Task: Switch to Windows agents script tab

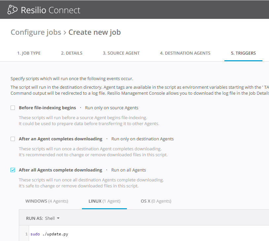Action: [x=47, y=201]
